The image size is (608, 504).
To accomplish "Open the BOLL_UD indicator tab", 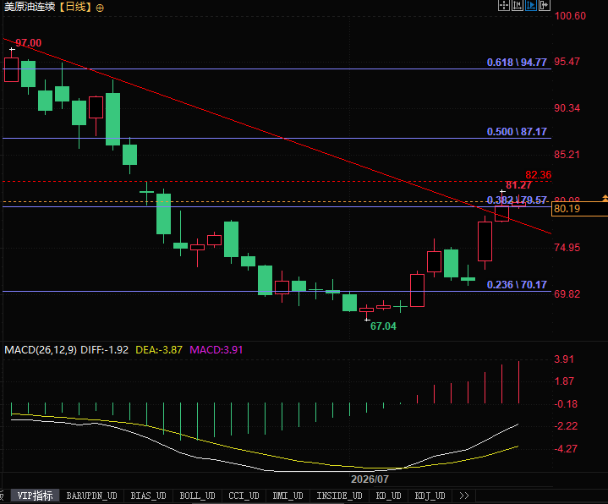I will [197, 496].
